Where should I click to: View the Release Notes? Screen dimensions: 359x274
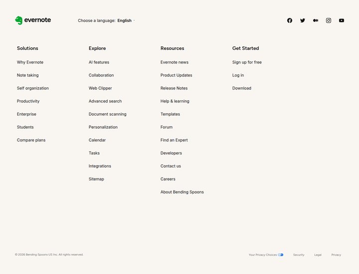(x=174, y=88)
